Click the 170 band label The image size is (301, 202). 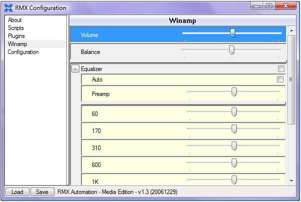tap(96, 131)
